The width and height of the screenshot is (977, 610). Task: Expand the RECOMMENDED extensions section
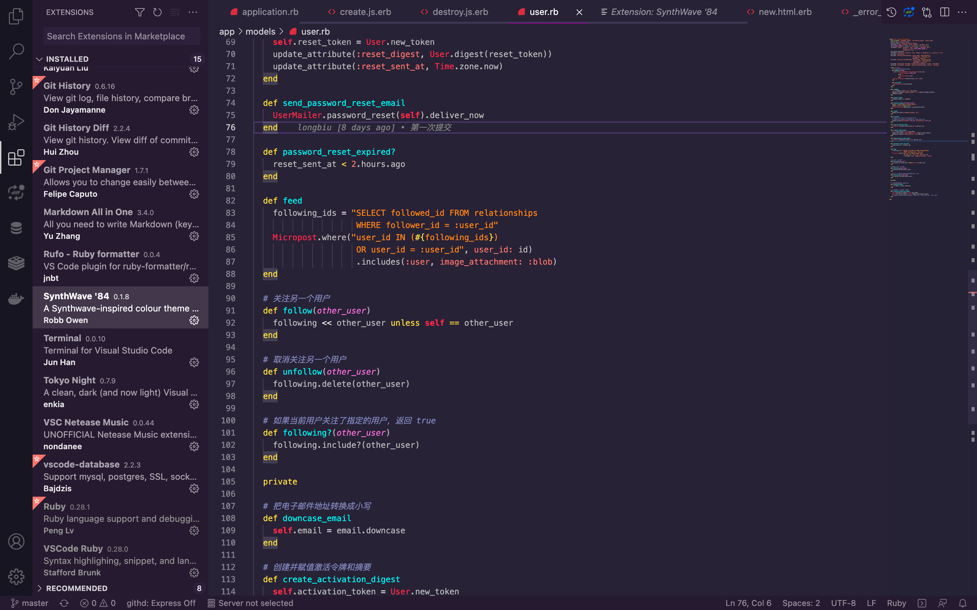(120, 588)
